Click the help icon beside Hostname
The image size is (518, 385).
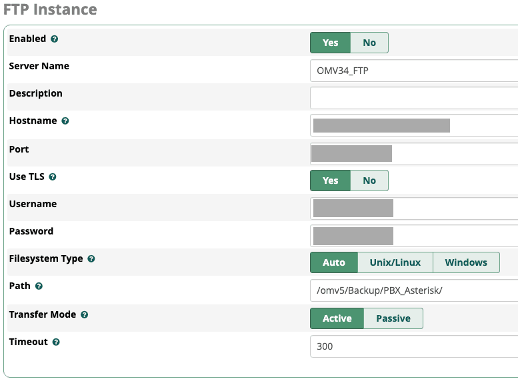tap(65, 121)
